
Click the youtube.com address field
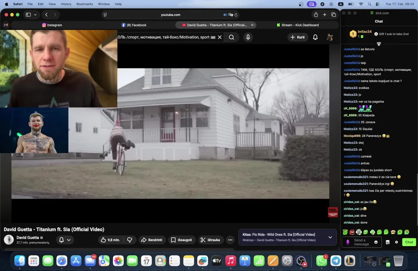point(171,15)
